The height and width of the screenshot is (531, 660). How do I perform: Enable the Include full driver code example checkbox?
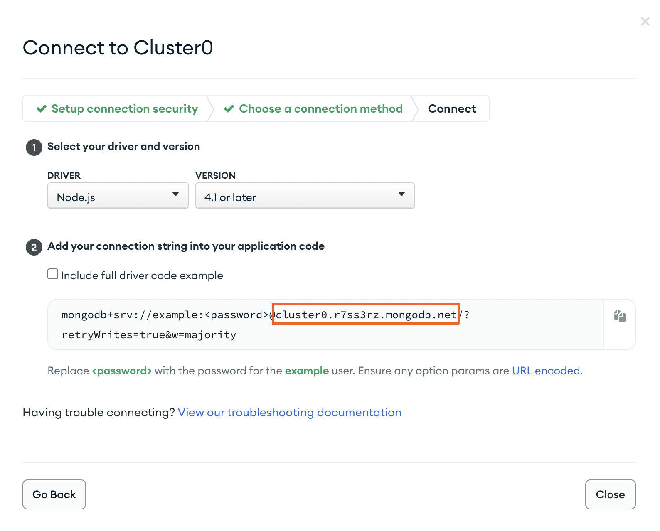tap(52, 273)
